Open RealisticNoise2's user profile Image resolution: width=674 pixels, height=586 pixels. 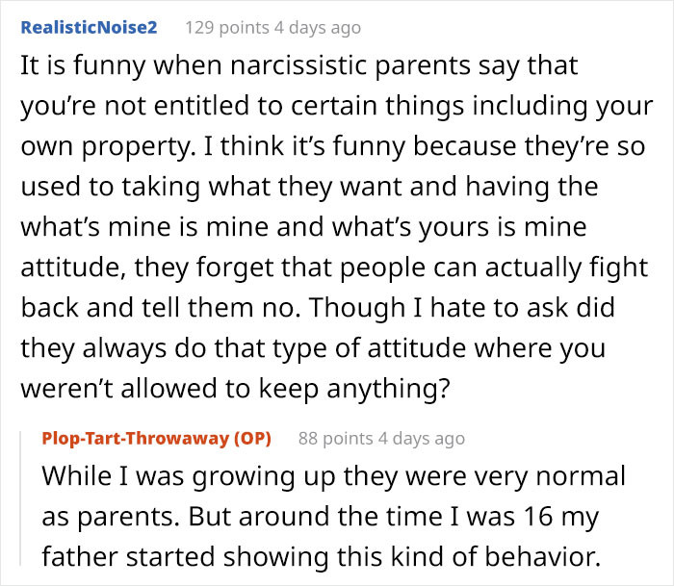(88, 28)
